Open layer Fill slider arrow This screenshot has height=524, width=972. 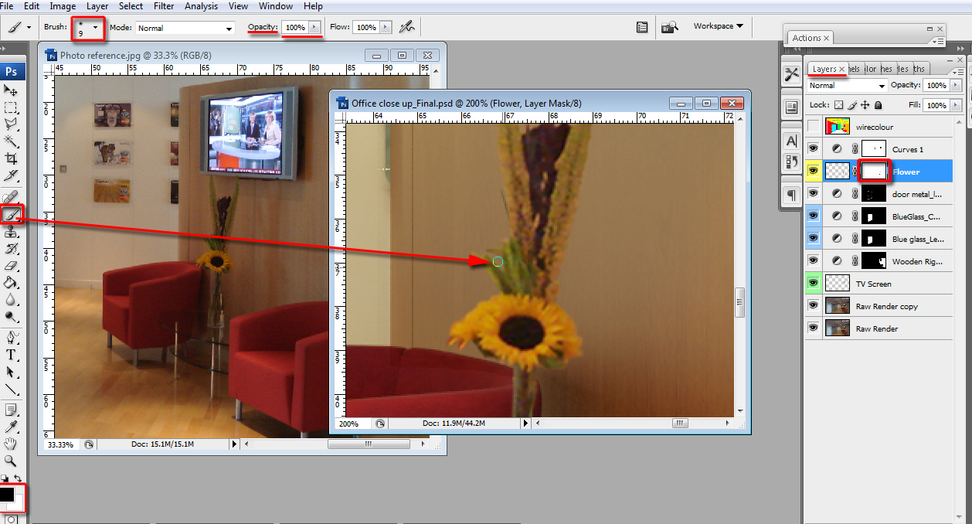[x=954, y=105]
